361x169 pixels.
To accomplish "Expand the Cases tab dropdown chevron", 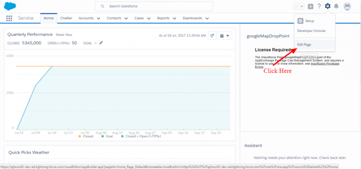I will click(x=149, y=18).
